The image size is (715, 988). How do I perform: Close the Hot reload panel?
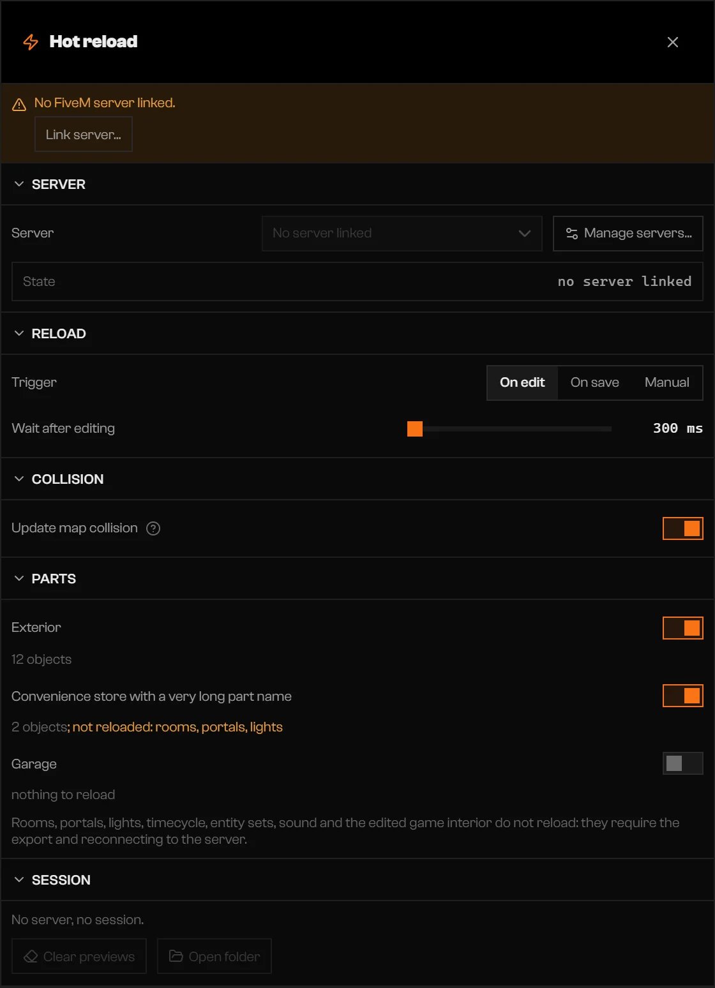coord(673,42)
